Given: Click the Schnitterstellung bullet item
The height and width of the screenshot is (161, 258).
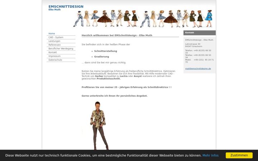Looking at the screenshot, I should (x=105, y=51).
